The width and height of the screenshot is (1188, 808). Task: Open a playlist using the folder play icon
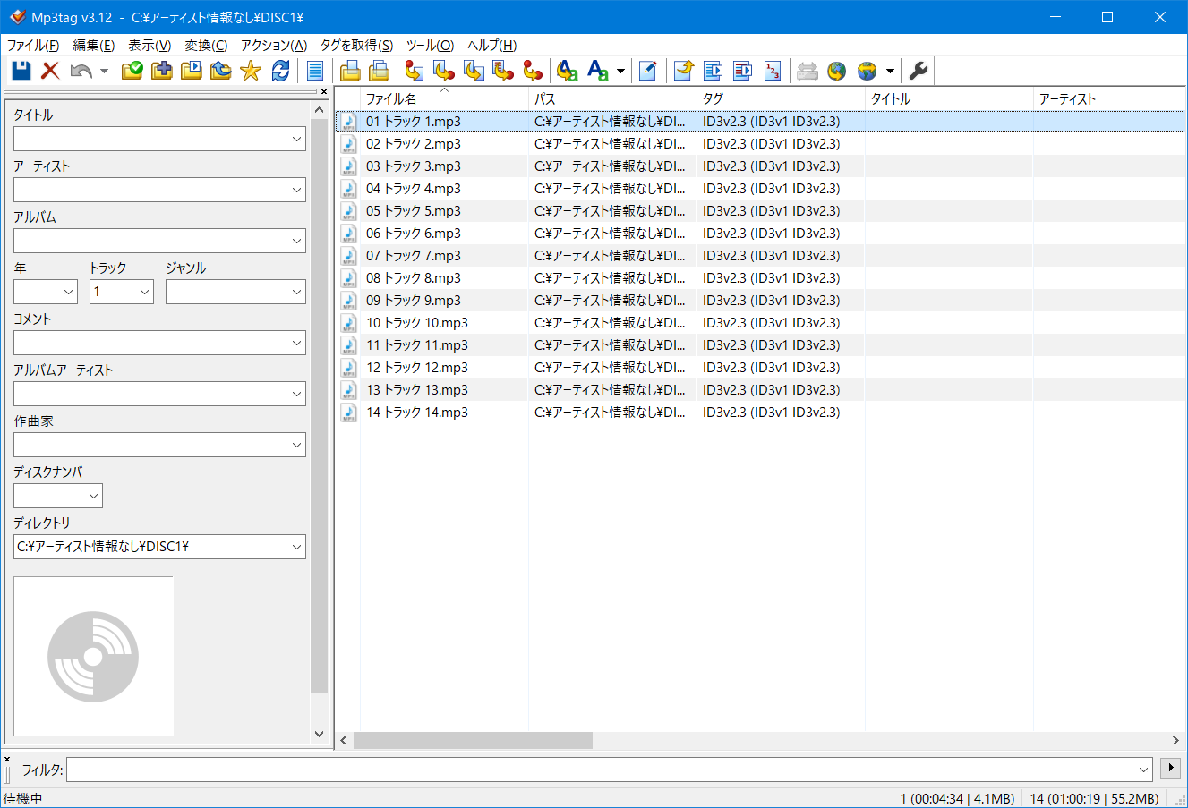[x=192, y=71]
